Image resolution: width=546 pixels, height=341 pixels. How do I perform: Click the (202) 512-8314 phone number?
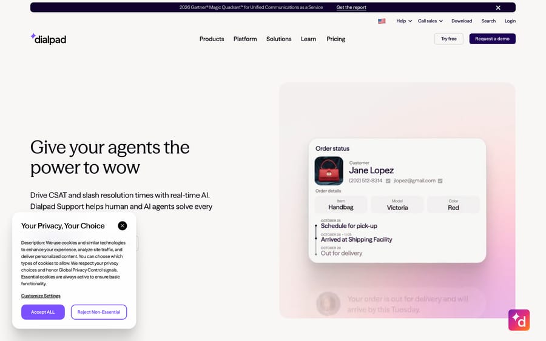point(366,180)
